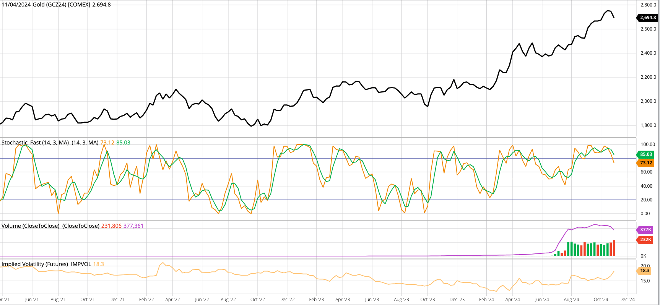Click the 1,800.0 price axis label

click(x=648, y=125)
